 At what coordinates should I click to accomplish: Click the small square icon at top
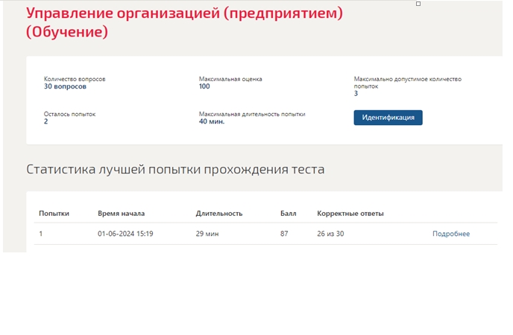[418, 4]
